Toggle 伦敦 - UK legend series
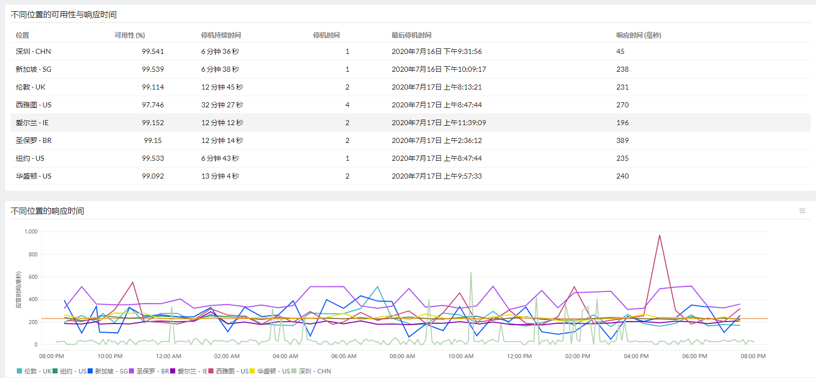This screenshot has width=816, height=378. 34,371
